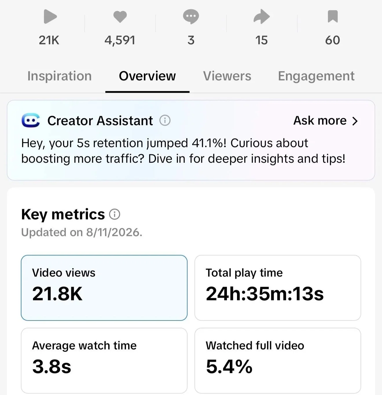Screen dimensions: 382x395
Task: Open the 5s retention message text
Action: [x=183, y=151]
